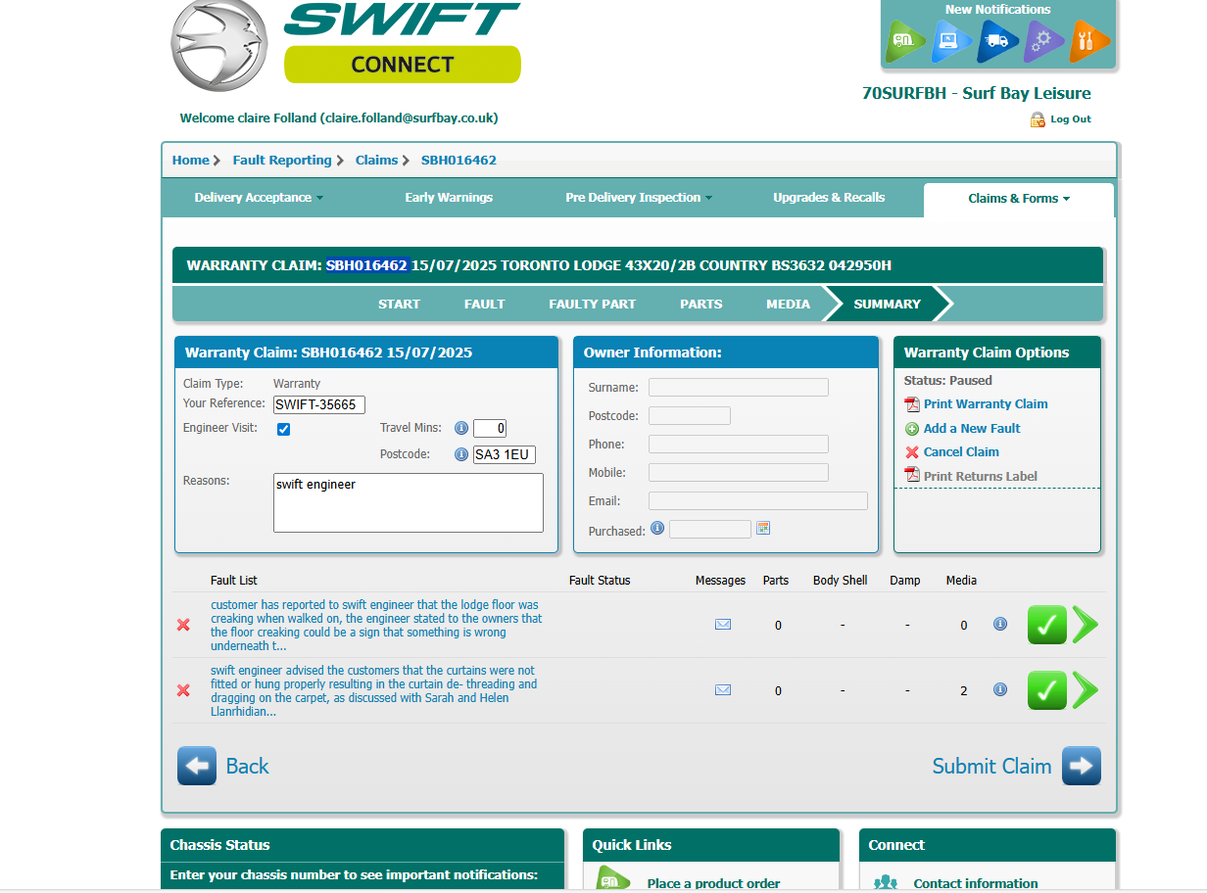
Task: Click the green caravan notification icon
Action: click(x=905, y=41)
